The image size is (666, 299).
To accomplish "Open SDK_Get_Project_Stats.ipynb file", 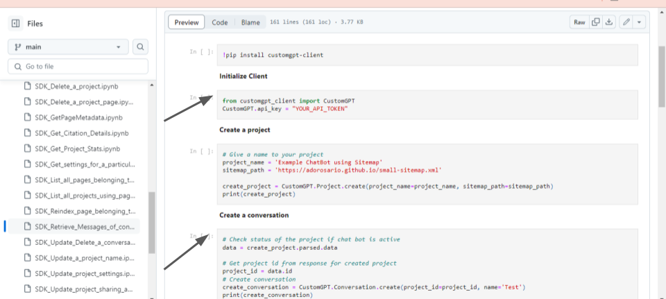I will 78,149.
